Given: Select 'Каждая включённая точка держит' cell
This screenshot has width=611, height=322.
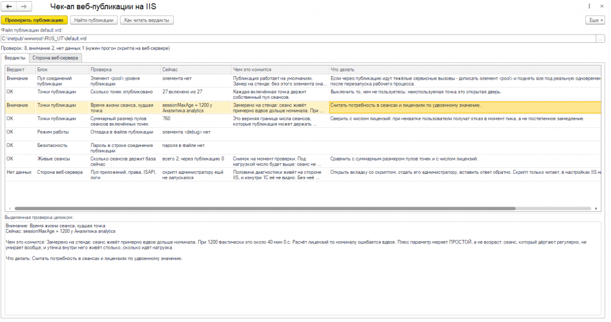Looking at the screenshot, I should tap(280, 94).
